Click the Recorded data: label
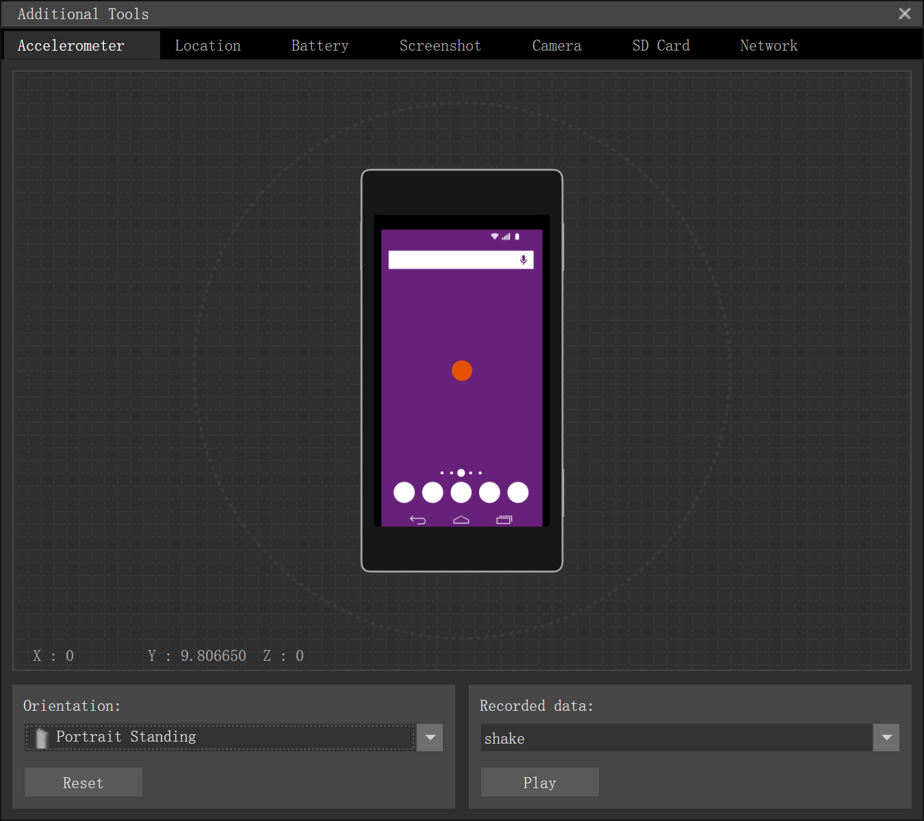The width and height of the screenshot is (924, 821). (x=537, y=705)
